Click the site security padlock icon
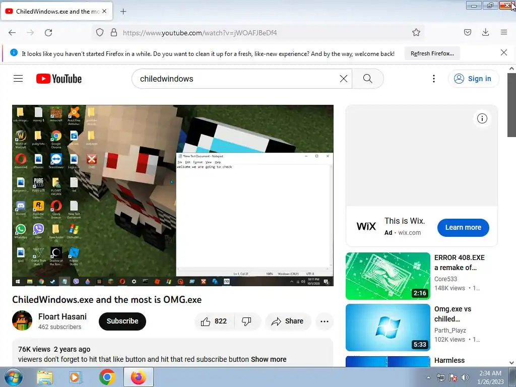This screenshot has width=516, height=387. click(x=114, y=32)
